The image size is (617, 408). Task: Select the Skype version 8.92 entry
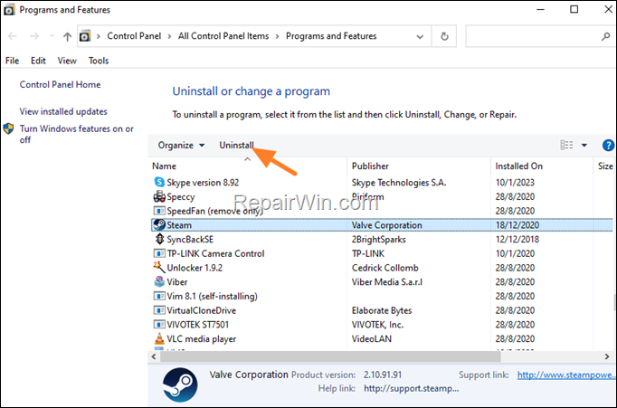click(203, 183)
